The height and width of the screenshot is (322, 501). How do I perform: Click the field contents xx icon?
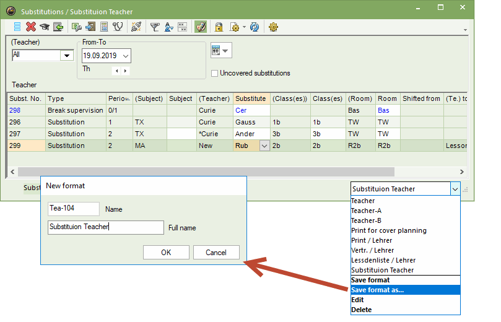[182, 27]
